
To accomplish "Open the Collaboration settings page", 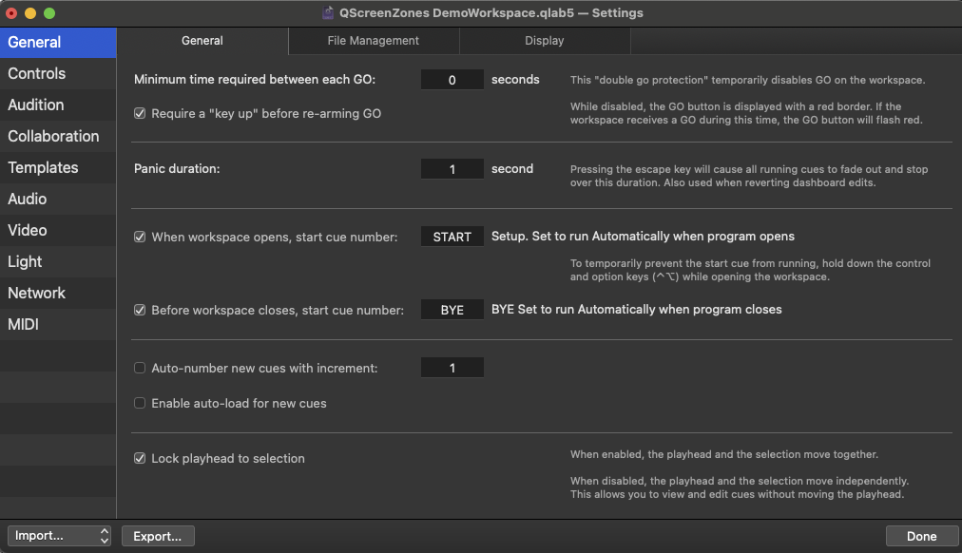I will tap(52, 136).
